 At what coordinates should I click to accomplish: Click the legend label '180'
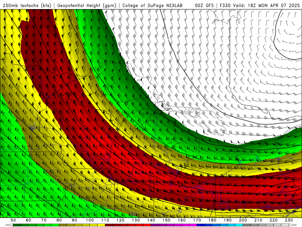212,220
